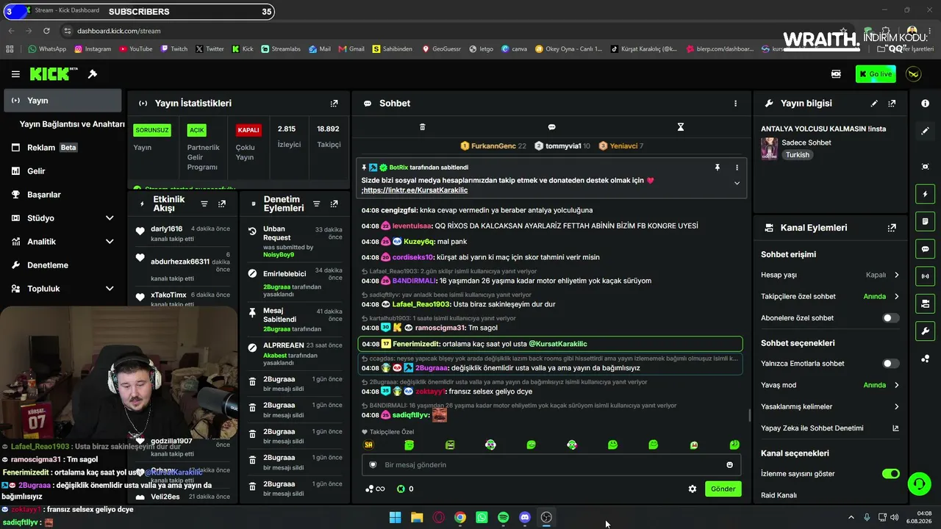Open the profile avatar menu

coord(914,74)
